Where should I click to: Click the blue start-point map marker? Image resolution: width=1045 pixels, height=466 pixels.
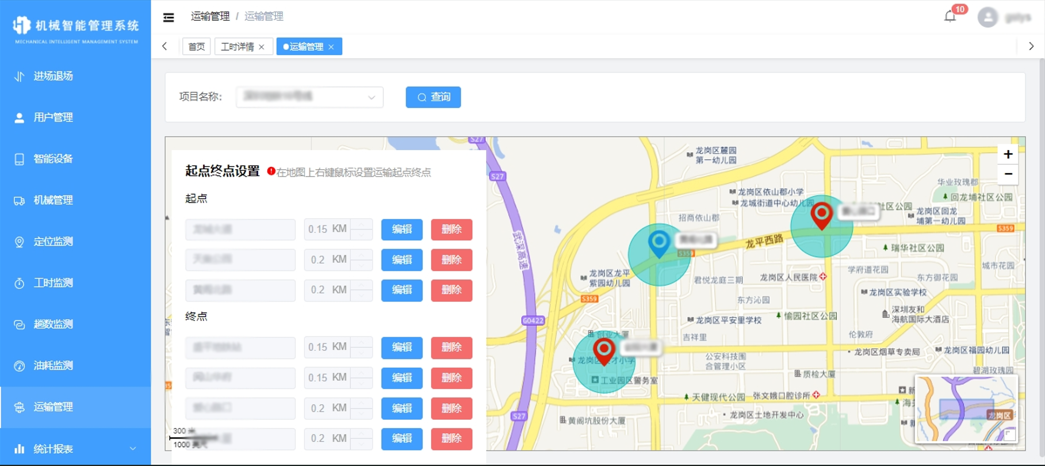659,244
